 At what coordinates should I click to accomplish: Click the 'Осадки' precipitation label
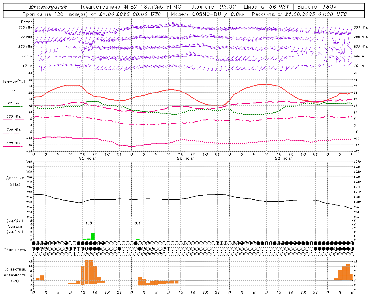[15, 226]
